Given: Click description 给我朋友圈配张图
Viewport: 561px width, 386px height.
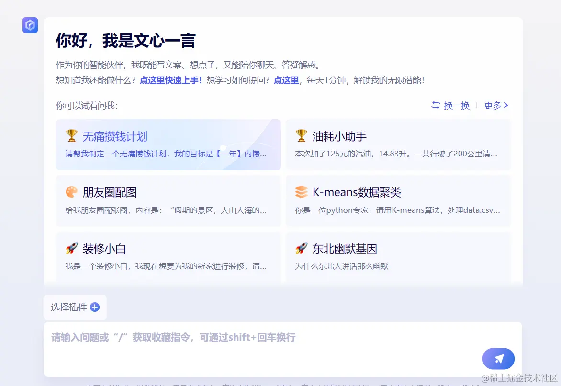Looking at the screenshot, I should (166, 210).
